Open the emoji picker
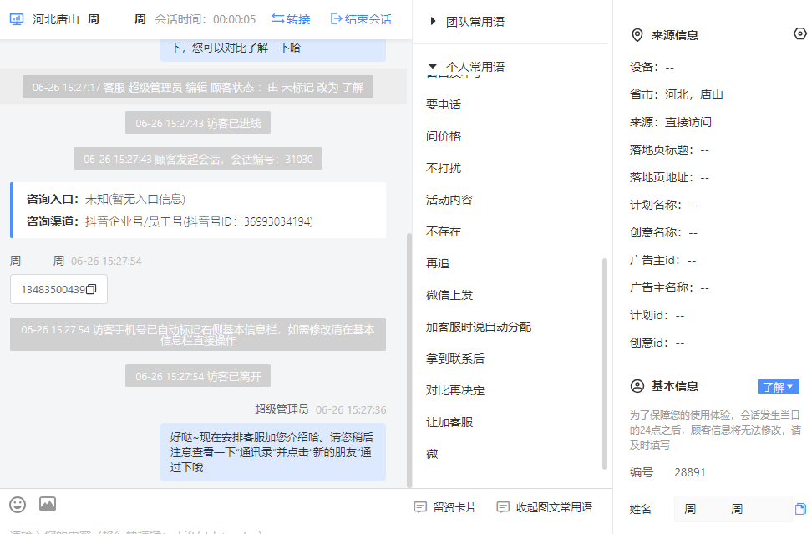This screenshot has height=534, width=812. [x=18, y=505]
